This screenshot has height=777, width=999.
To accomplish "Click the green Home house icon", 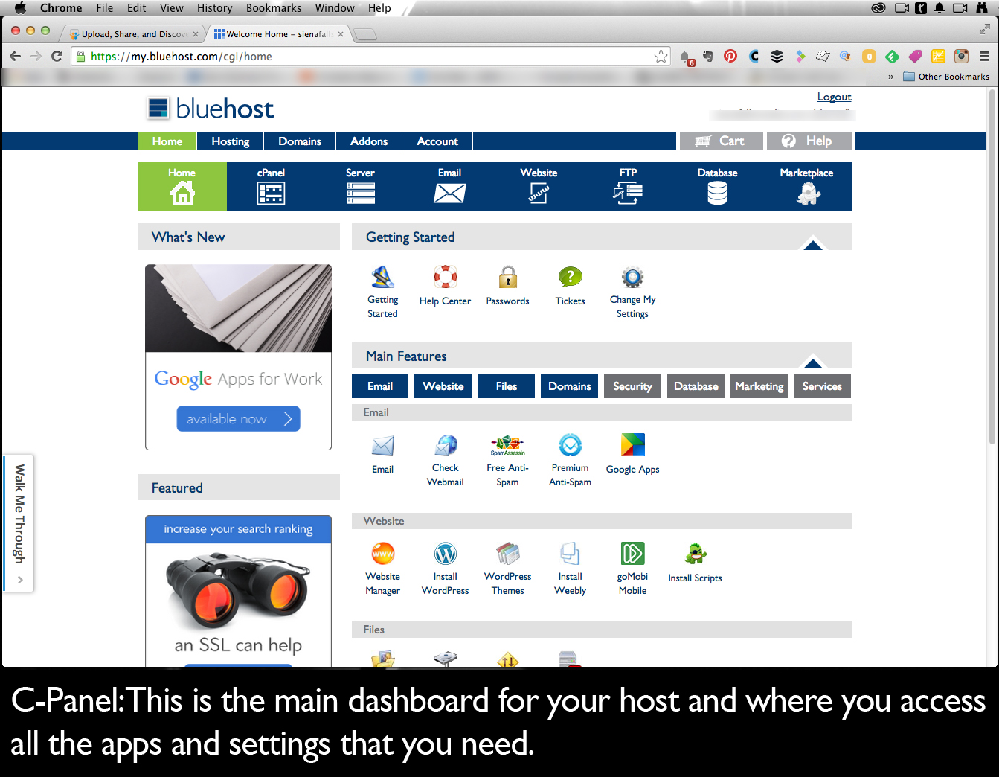I will [x=182, y=194].
